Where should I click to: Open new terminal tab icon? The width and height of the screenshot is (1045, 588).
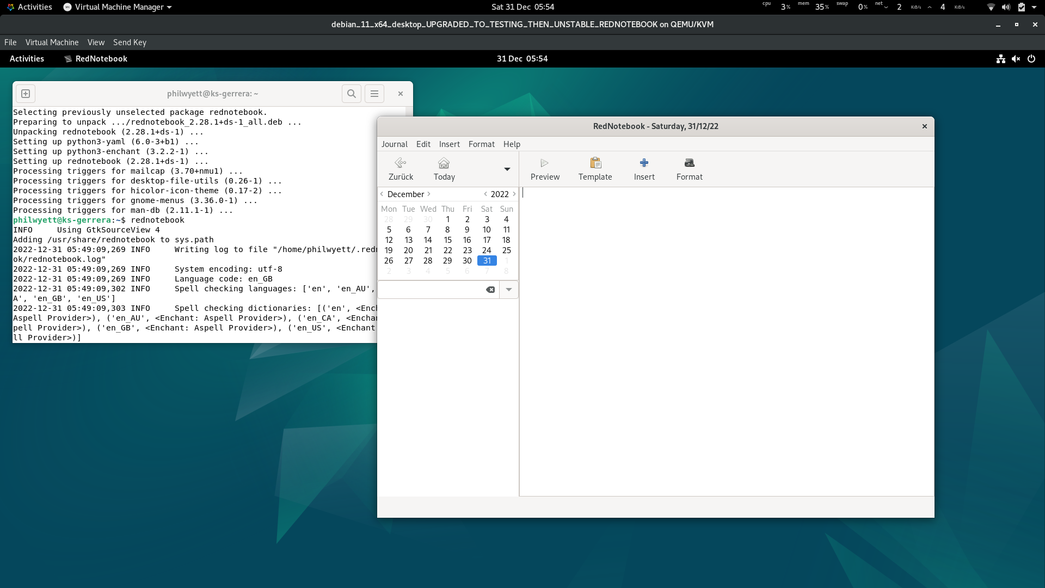pos(26,94)
